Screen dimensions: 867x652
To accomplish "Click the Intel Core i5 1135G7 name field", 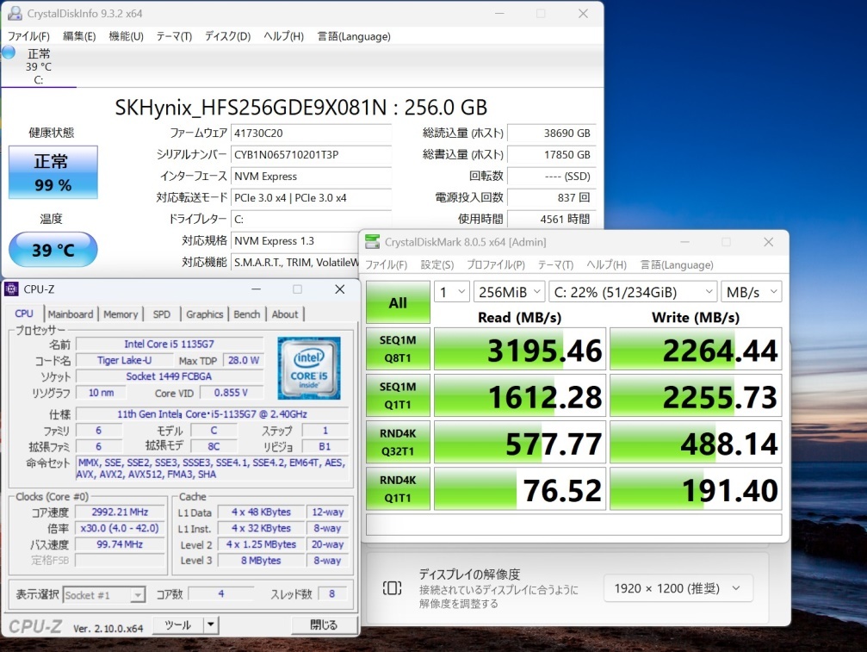I will (x=170, y=344).
